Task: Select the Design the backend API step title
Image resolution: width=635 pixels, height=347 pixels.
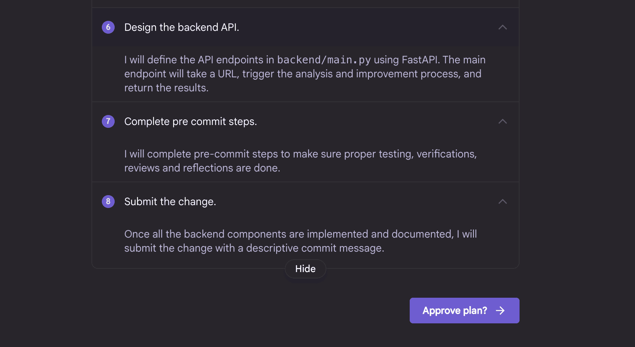Action: (x=182, y=27)
